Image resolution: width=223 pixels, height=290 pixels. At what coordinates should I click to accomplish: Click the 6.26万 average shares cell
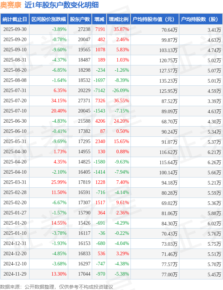click(214, 162)
